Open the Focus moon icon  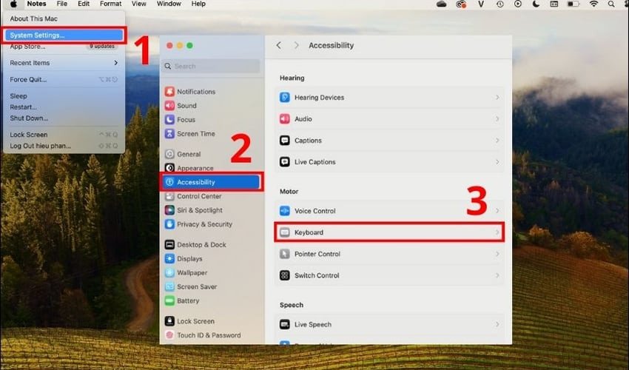tap(169, 120)
